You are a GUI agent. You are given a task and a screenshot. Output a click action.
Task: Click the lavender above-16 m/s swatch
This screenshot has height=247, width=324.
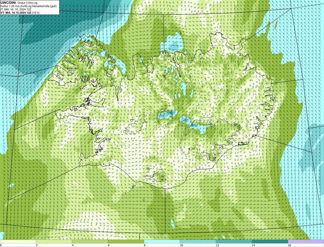click(x=306, y=242)
